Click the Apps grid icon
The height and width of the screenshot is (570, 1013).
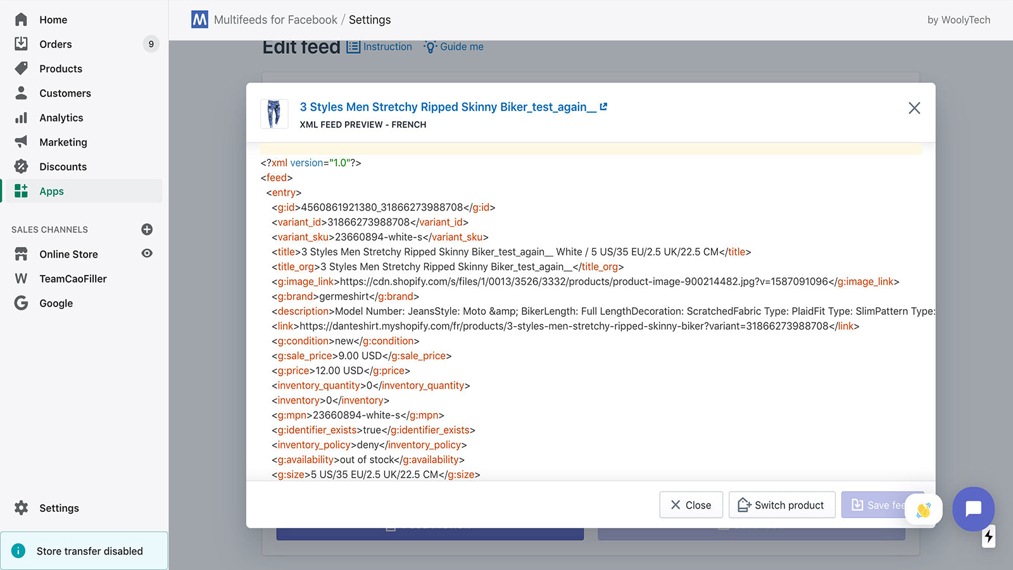coord(21,191)
